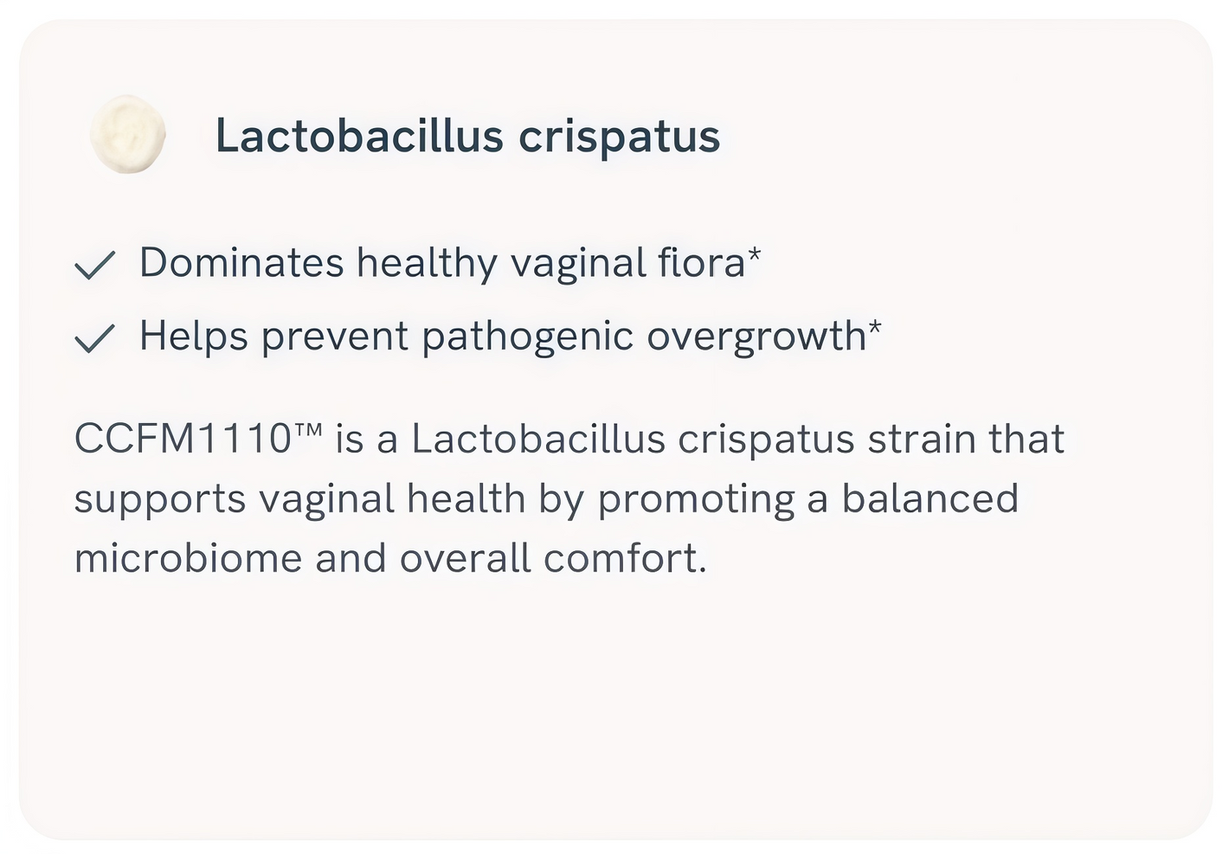
Task: Click the cream probiotic powder icon
Action: point(128,134)
